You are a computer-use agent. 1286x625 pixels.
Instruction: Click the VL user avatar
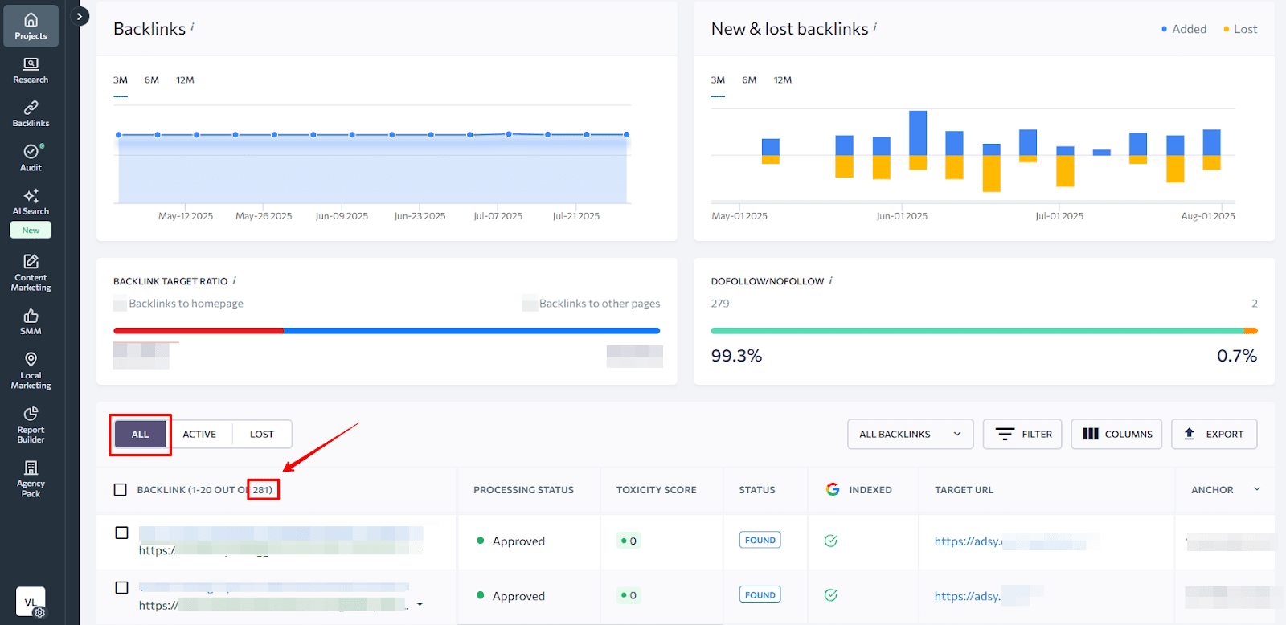pos(31,602)
